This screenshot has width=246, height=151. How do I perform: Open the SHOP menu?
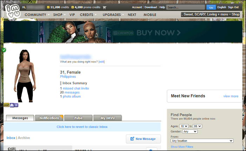coord(58,15)
